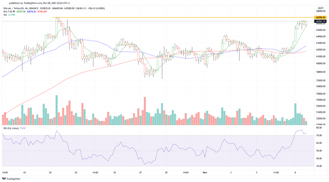The height and width of the screenshot is (182, 329).
Task: Click the TradingView logo at bottom left
Action: (12, 179)
